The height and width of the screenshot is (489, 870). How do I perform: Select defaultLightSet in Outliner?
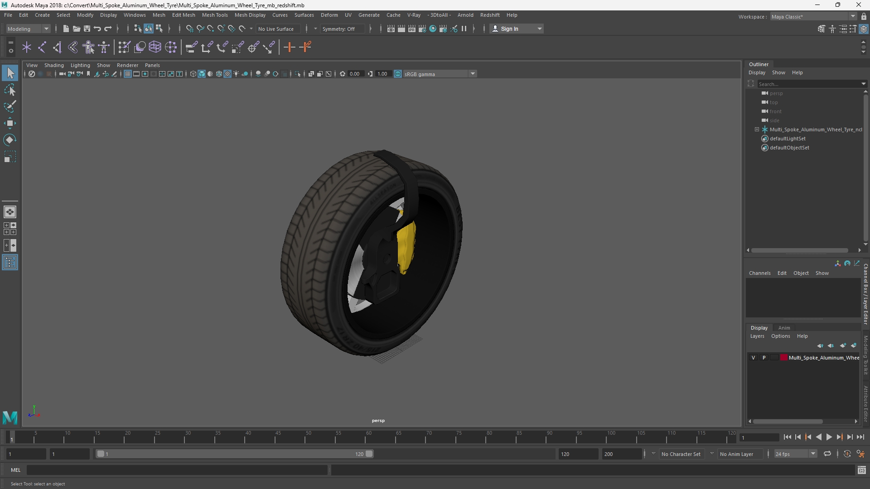(x=788, y=139)
